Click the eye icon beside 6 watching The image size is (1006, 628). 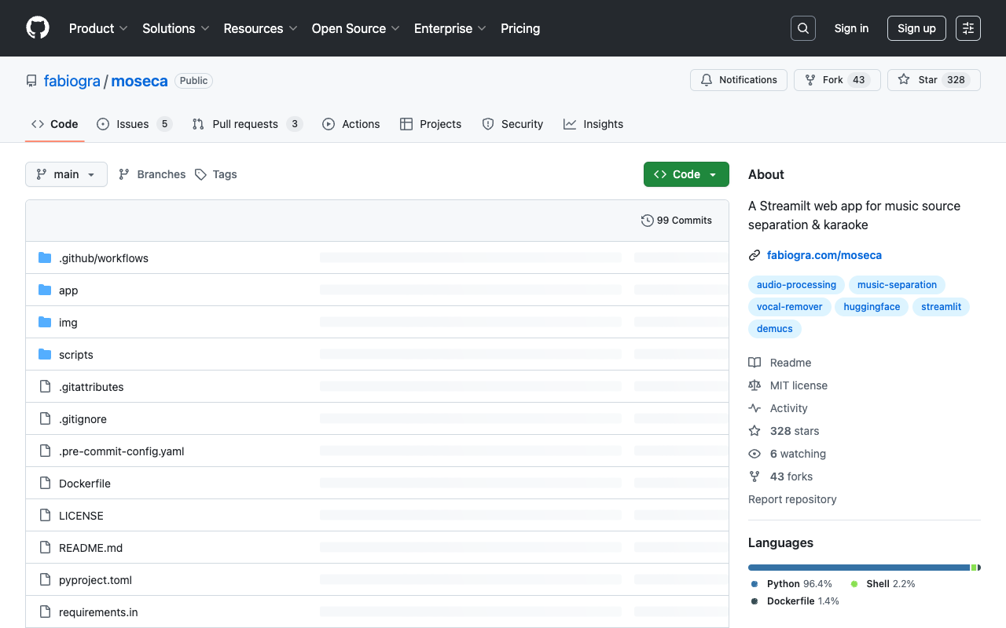[x=754, y=454]
